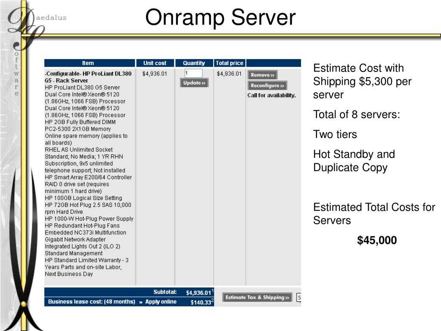Click the $140.33 lease cost value
The width and height of the screenshot is (441, 331).
201,302
